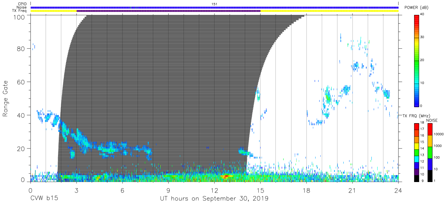Click the '12' hour tick label on the x-axis

[x=215, y=190]
